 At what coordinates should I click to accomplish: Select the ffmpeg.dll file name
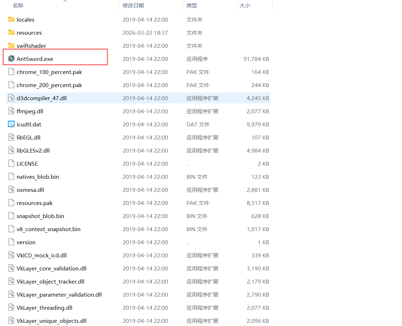30,111
